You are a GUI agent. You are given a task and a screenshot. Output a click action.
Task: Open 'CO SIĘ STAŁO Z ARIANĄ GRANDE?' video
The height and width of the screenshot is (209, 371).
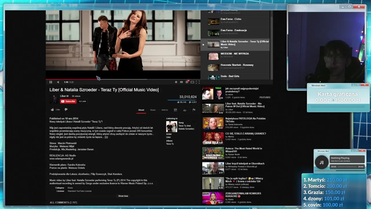point(245,134)
